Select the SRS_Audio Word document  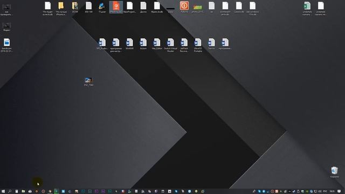point(102,44)
